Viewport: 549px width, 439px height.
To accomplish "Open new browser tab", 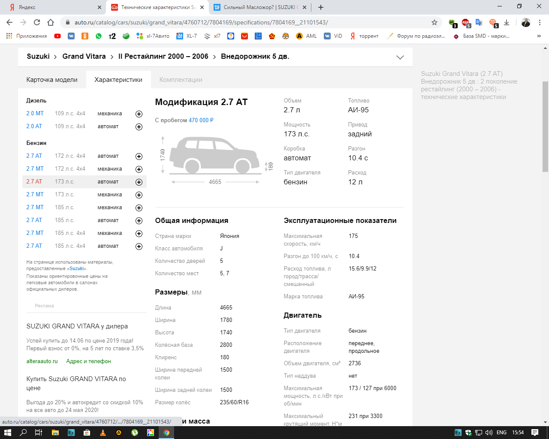I will point(321,7).
